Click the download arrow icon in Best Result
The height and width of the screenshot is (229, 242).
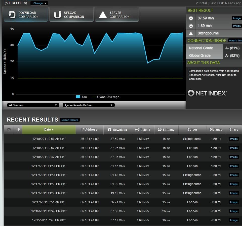click(x=191, y=18)
